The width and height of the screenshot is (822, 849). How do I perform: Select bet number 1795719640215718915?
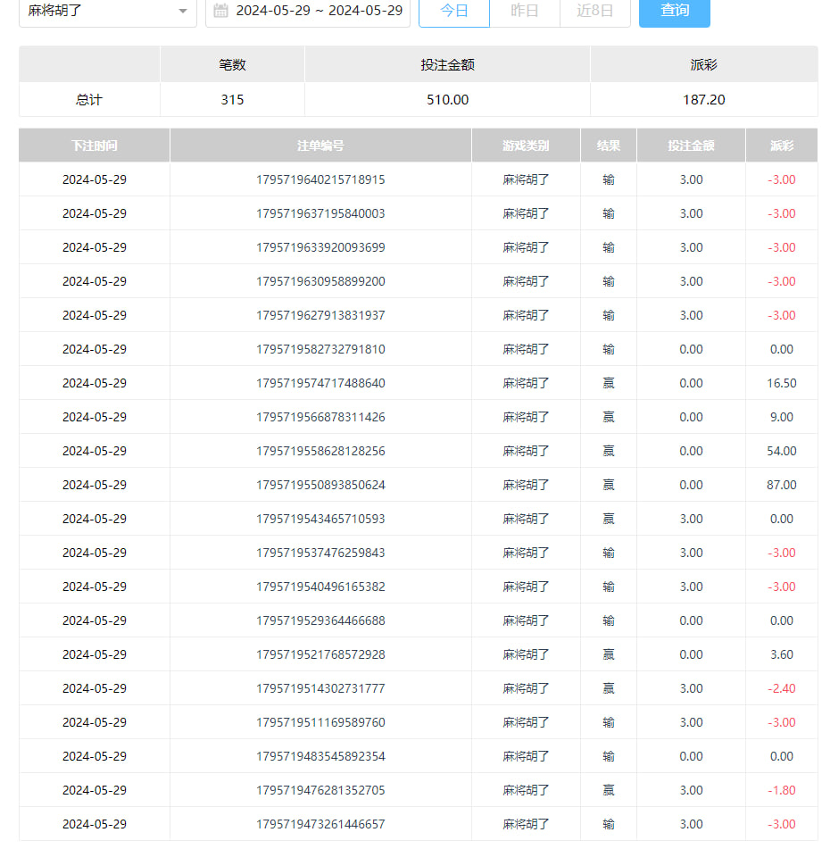[x=320, y=179]
